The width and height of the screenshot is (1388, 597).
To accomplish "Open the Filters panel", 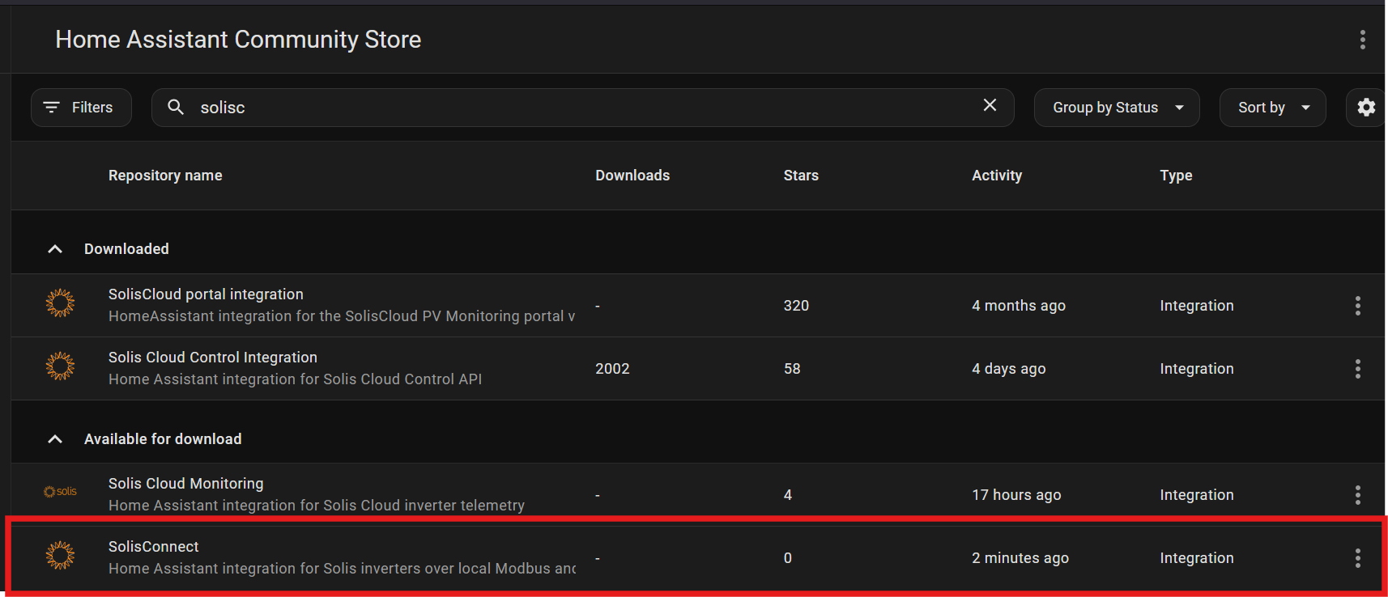I will click(x=81, y=108).
